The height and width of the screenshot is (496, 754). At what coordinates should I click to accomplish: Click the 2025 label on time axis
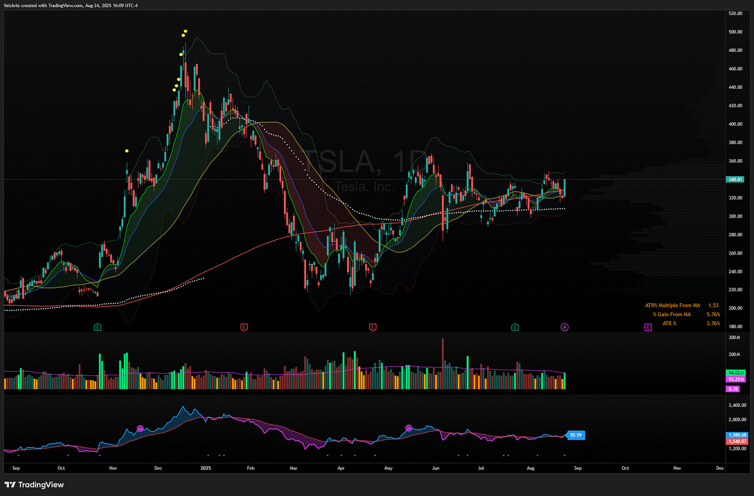tap(206, 468)
